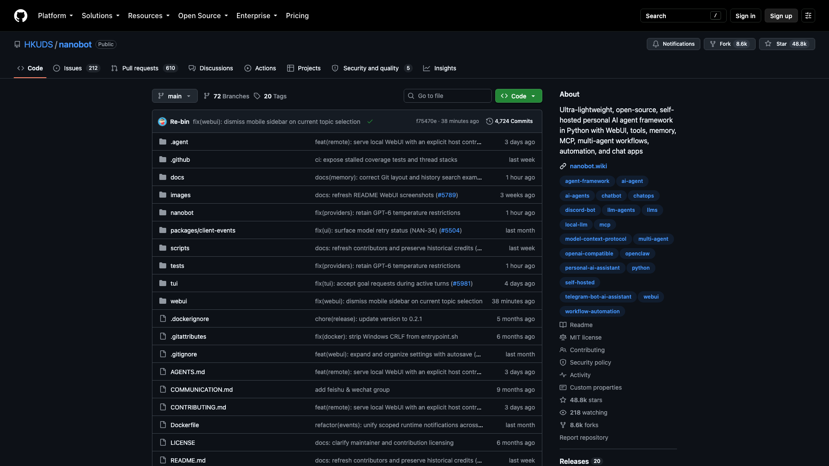Click the Re-bin author avatar
The image size is (829, 466).
pos(162,122)
